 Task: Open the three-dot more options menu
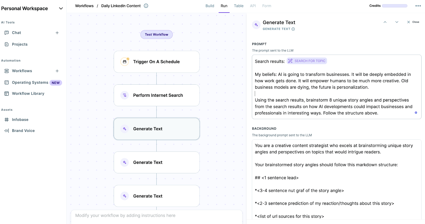coord(418,6)
